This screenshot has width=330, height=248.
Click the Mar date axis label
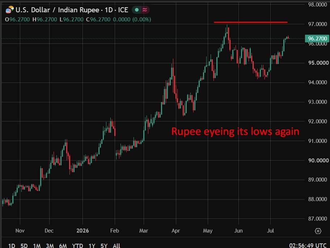click(144, 231)
